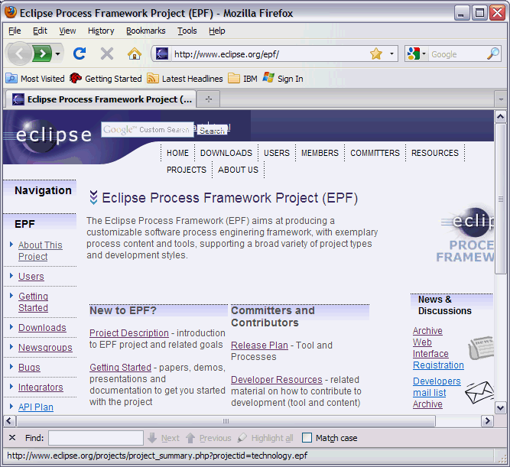
Task: Open the MEMBERS site navigation link
Action: 320,153
